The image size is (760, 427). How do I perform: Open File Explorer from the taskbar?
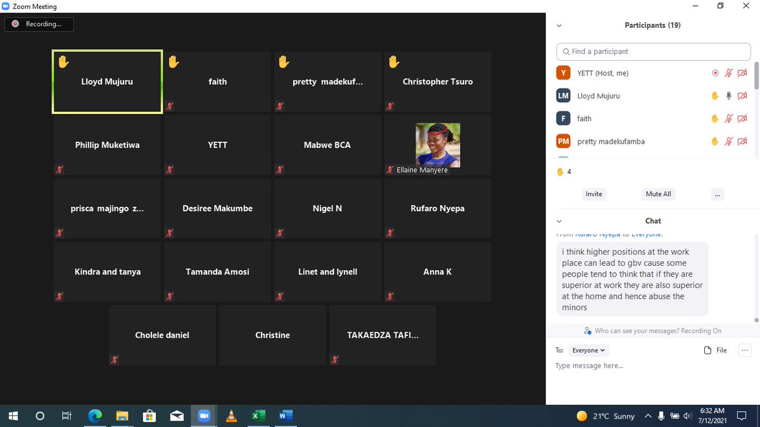click(122, 416)
